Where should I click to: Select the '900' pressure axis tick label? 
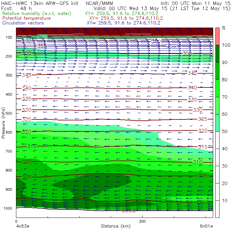[x=9, y=189]
